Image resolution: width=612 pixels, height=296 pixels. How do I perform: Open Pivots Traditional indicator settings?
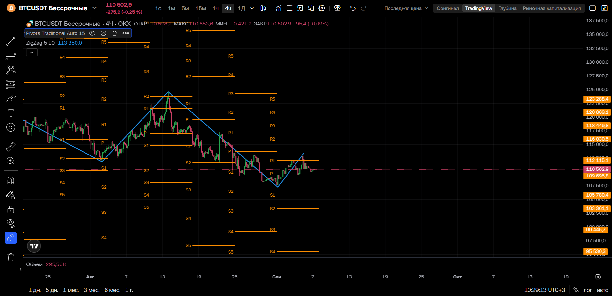point(103,33)
